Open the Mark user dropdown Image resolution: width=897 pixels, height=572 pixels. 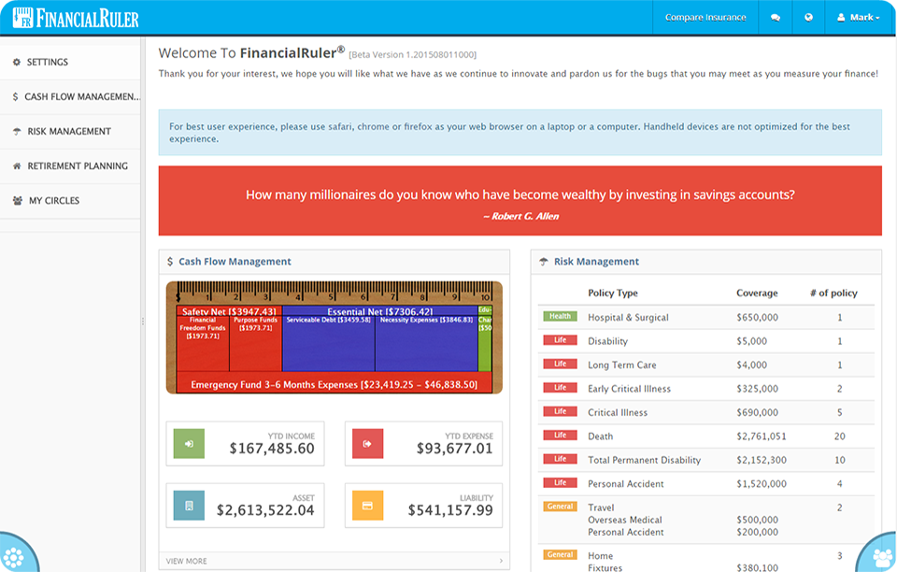858,18
